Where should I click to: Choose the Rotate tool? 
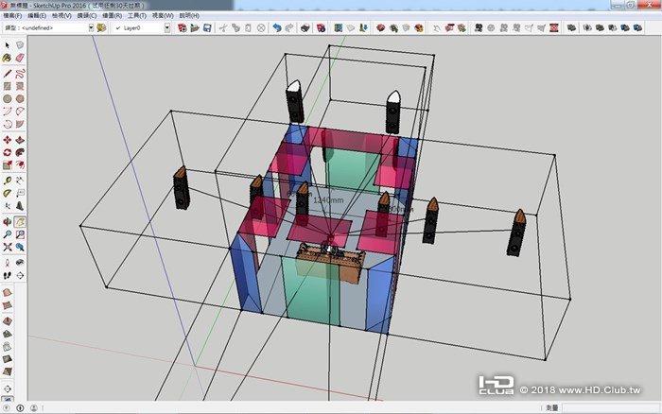[8, 152]
